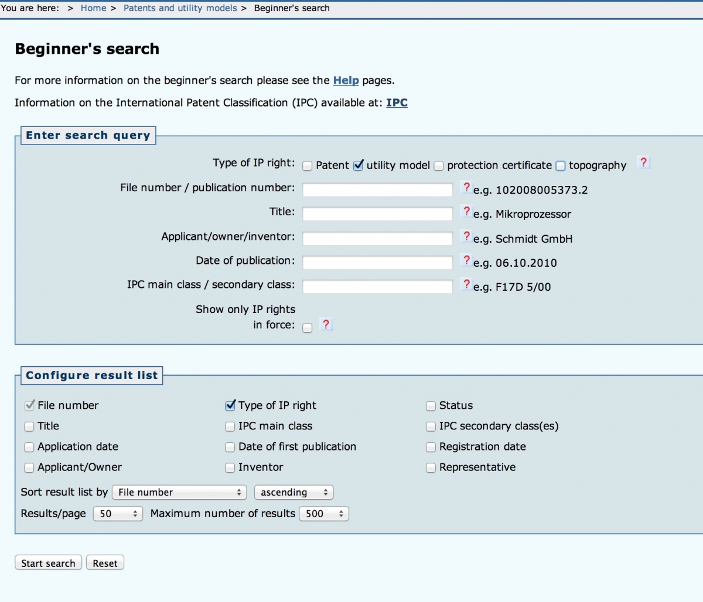Click the question mark beside Title field
Image resolution: width=703 pixels, height=602 pixels.
466,212
